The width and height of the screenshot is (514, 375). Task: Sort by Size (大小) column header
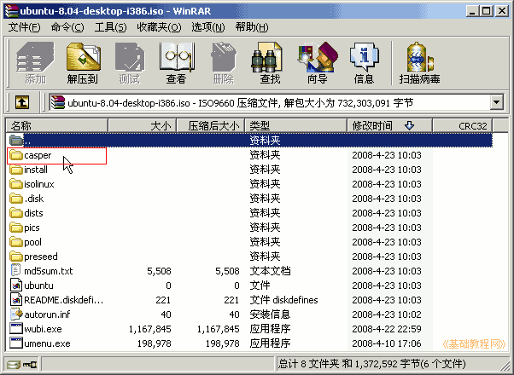point(143,125)
